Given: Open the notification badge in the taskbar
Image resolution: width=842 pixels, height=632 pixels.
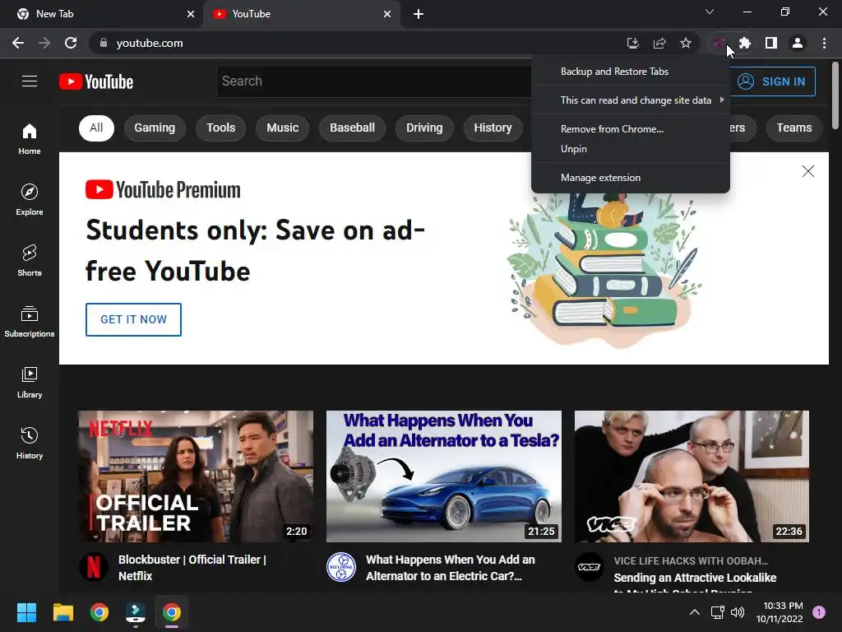Looking at the screenshot, I should tap(819, 612).
